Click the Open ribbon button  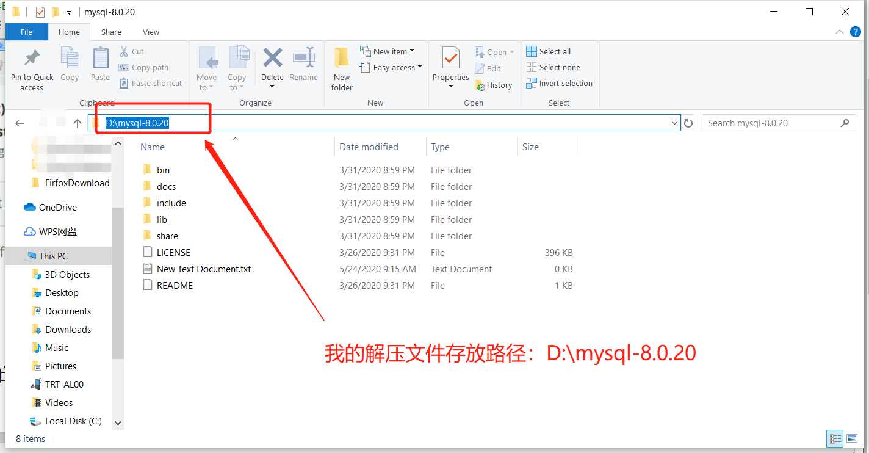[494, 52]
